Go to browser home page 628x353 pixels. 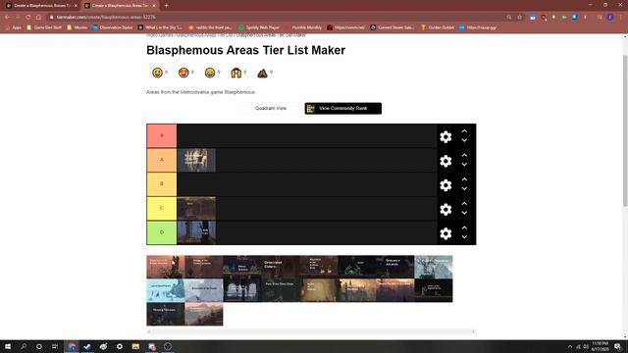click(38, 18)
